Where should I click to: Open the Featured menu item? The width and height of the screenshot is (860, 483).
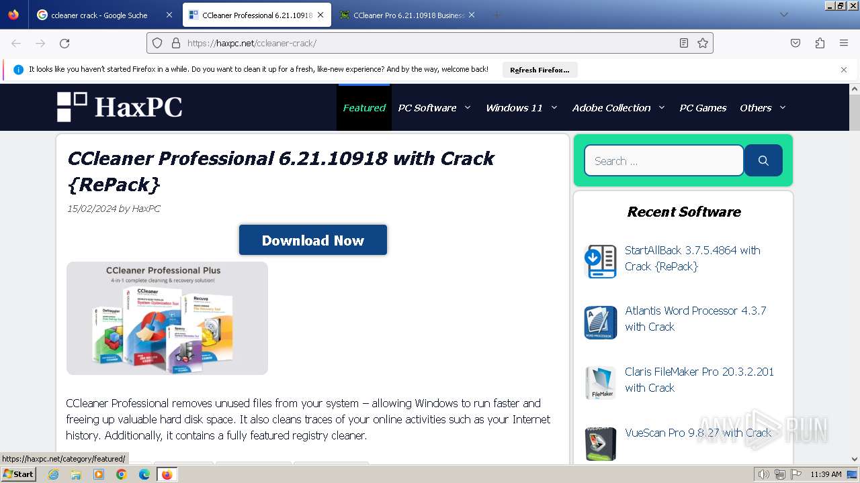364,107
